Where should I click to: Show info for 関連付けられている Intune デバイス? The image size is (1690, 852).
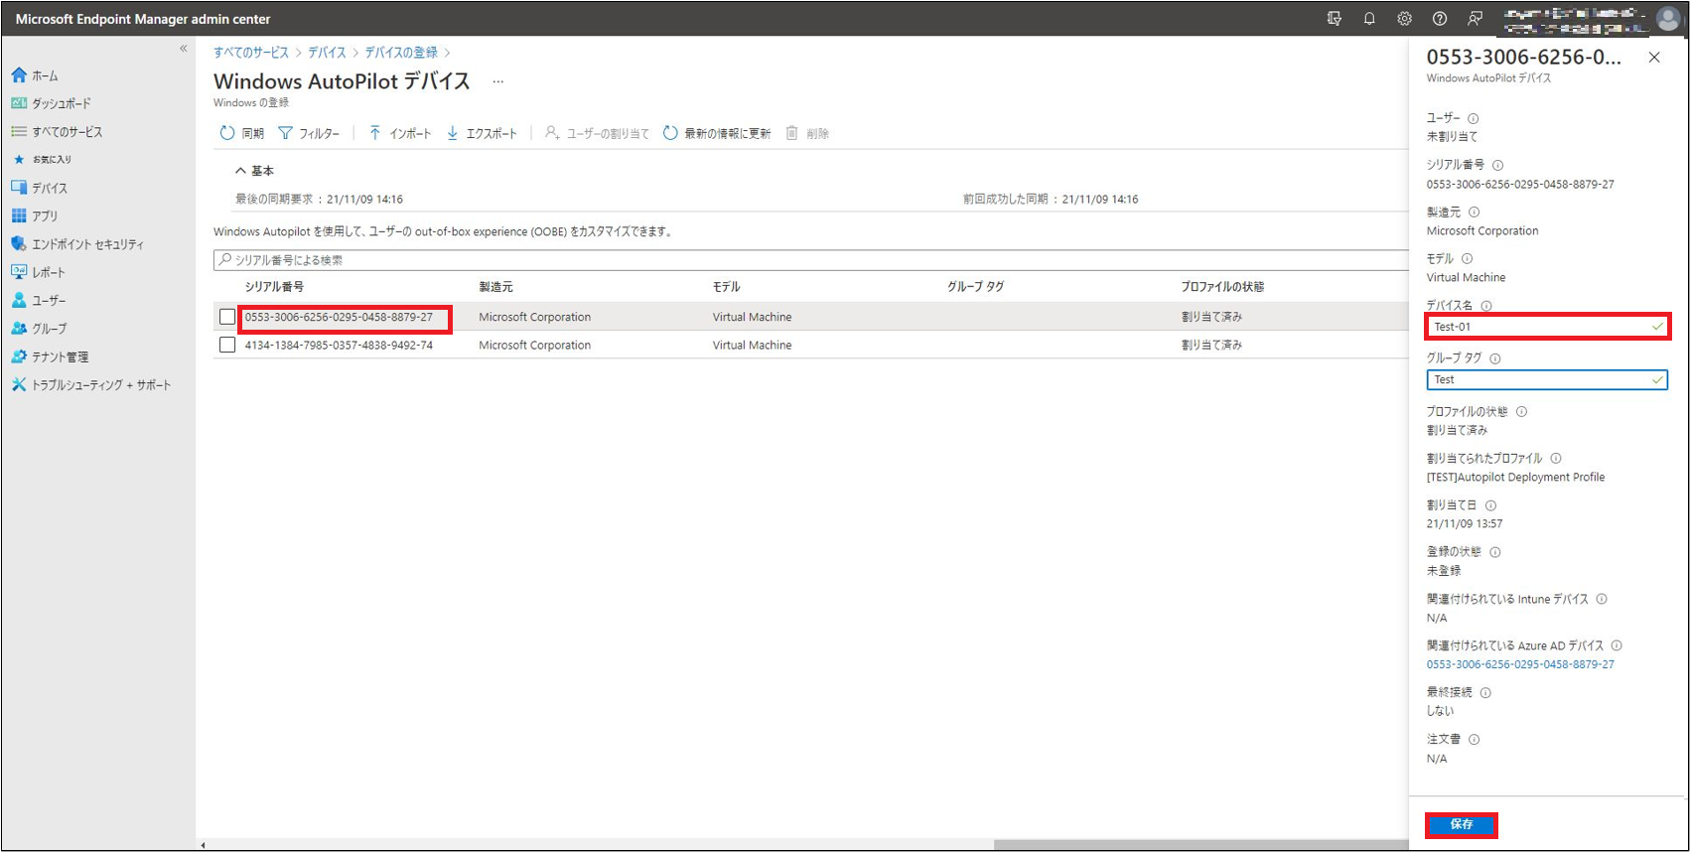[x=1602, y=600]
